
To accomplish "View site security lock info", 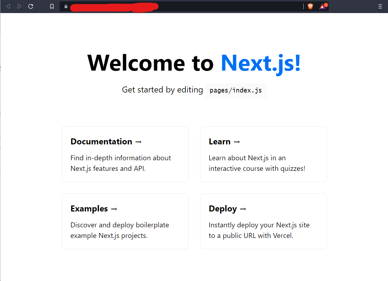I will pos(66,6).
